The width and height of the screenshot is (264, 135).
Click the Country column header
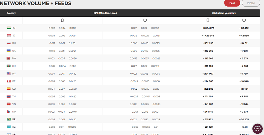point(11,13)
